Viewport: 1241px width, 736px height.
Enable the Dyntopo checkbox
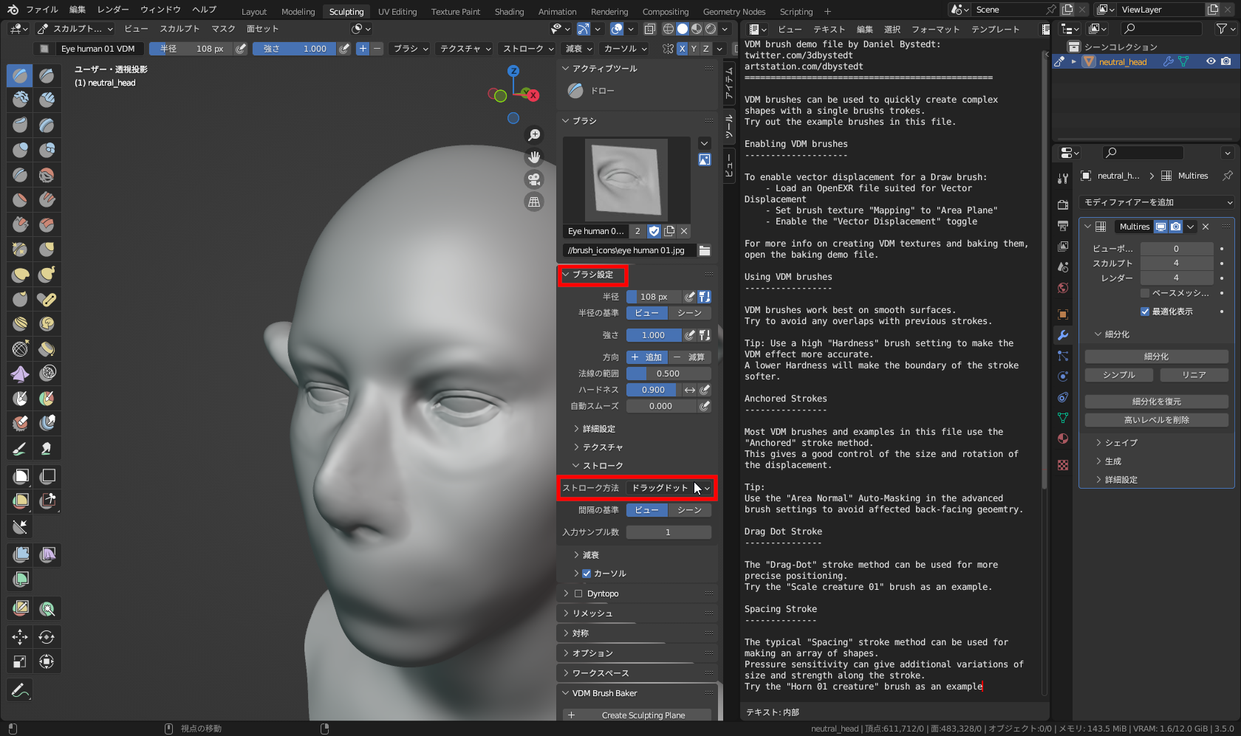[578, 594]
